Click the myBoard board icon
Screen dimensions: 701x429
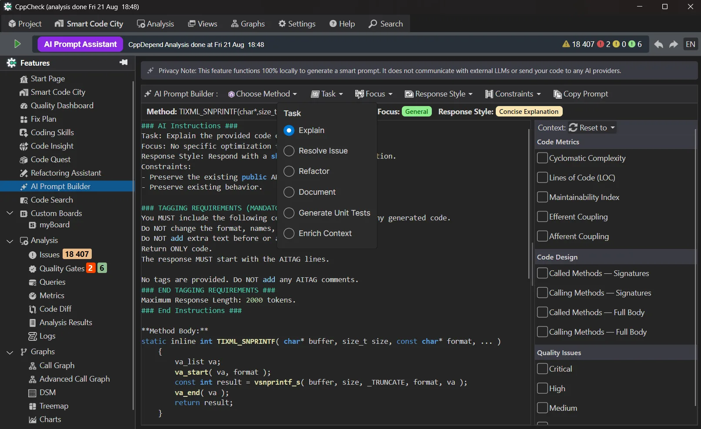click(x=33, y=225)
